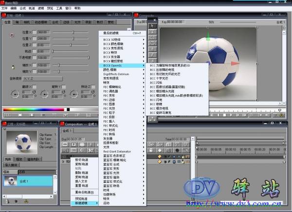Click the 合成 1 composition tab
Viewport: 292px width, 212px height.
pos(67,131)
